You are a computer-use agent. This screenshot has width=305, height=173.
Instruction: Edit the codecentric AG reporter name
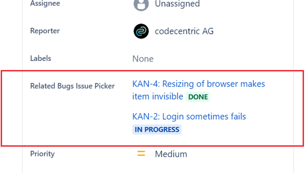click(x=184, y=31)
